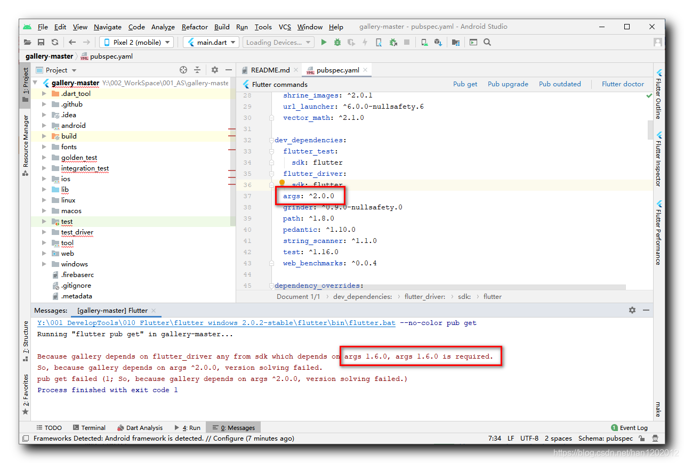Open Search Everywhere with the magnifier icon
Image resolution: width=684 pixels, height=463 pixels.
pos(487,42)
